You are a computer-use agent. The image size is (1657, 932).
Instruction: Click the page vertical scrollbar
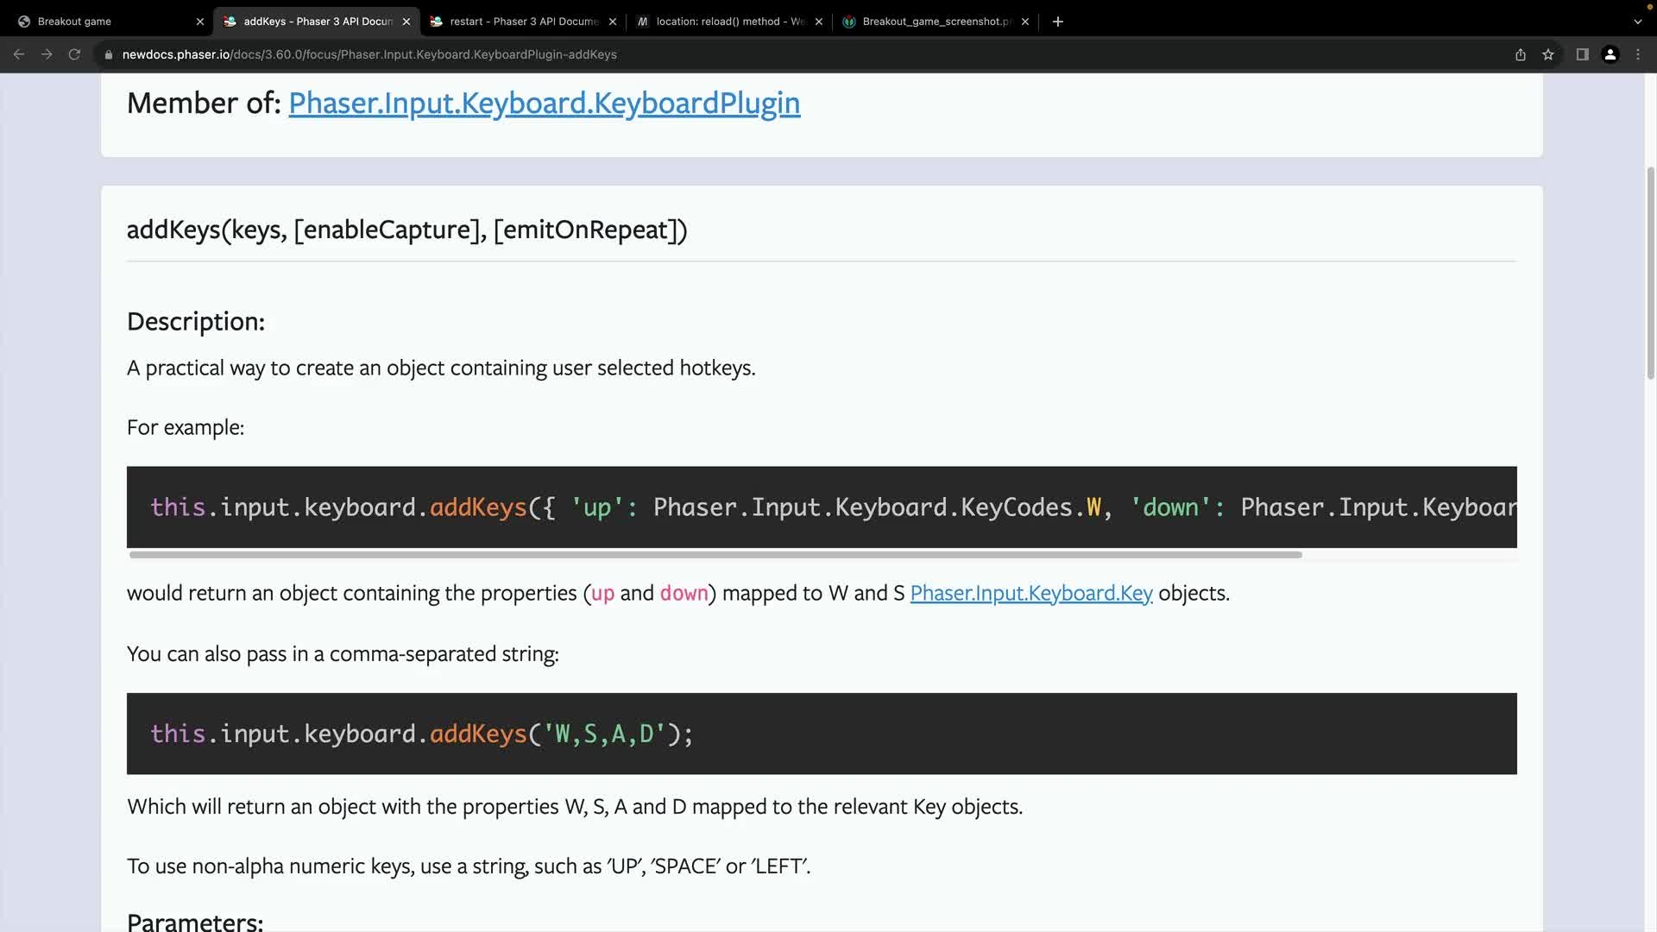click(1650, 272)
